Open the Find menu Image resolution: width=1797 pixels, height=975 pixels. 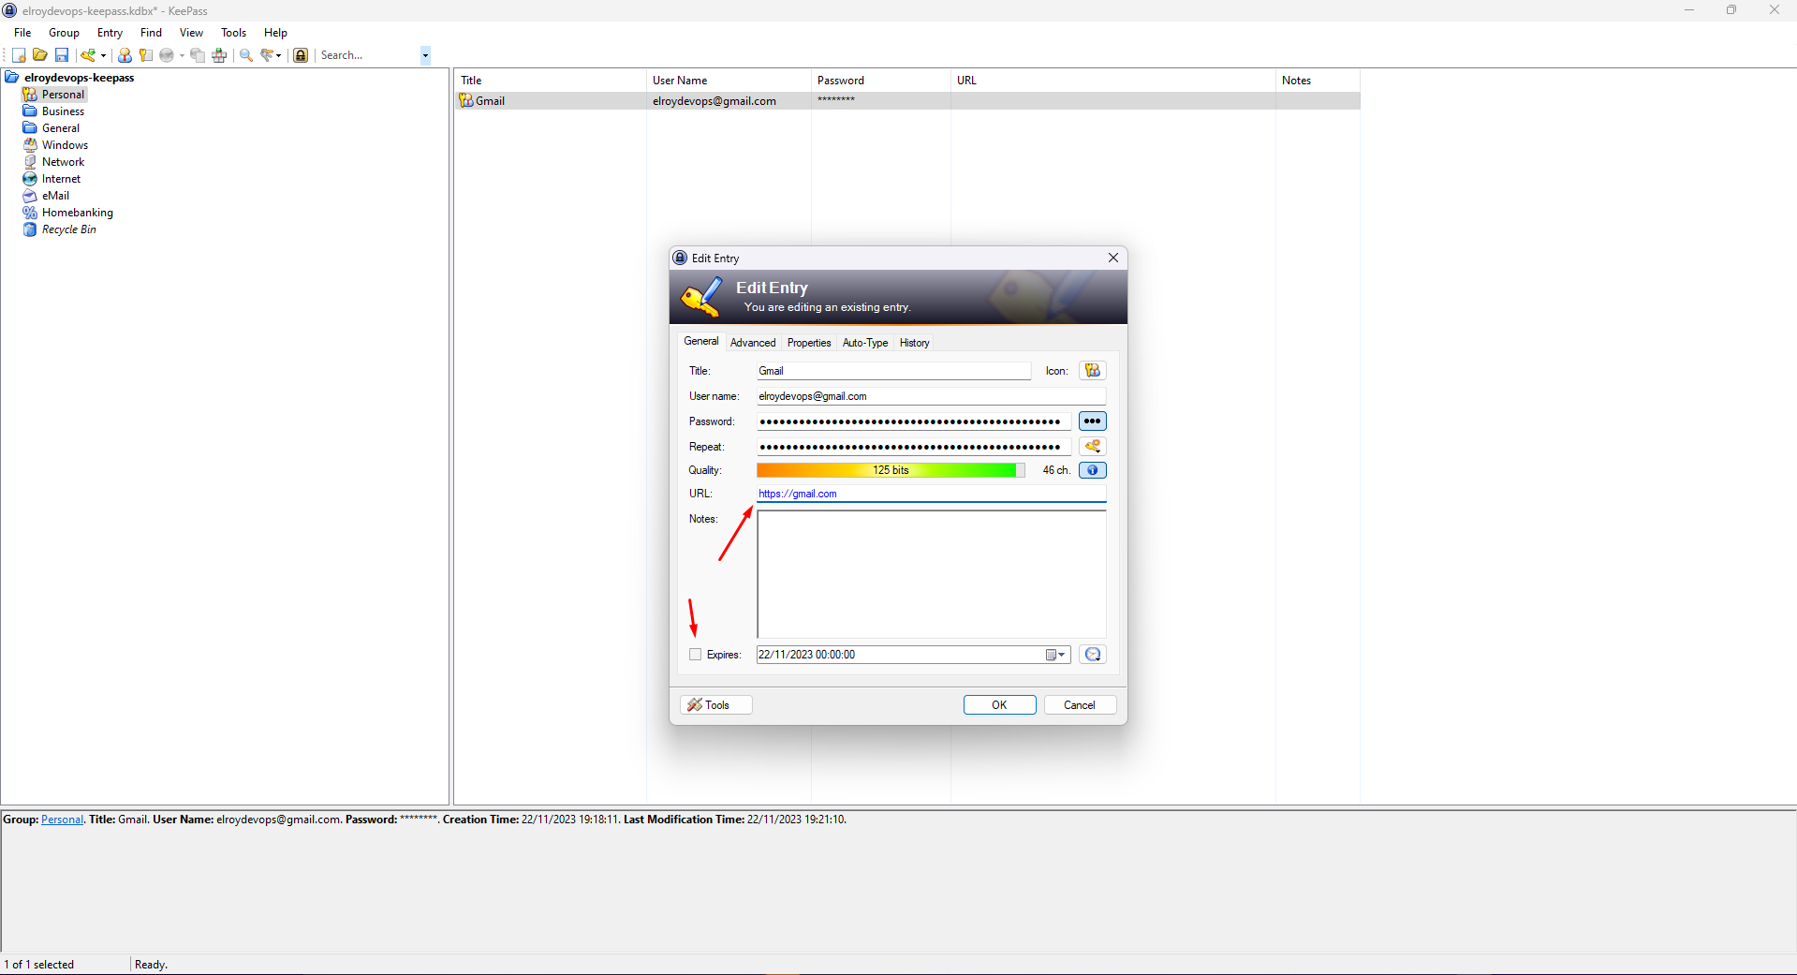click(x=151, y=33)
